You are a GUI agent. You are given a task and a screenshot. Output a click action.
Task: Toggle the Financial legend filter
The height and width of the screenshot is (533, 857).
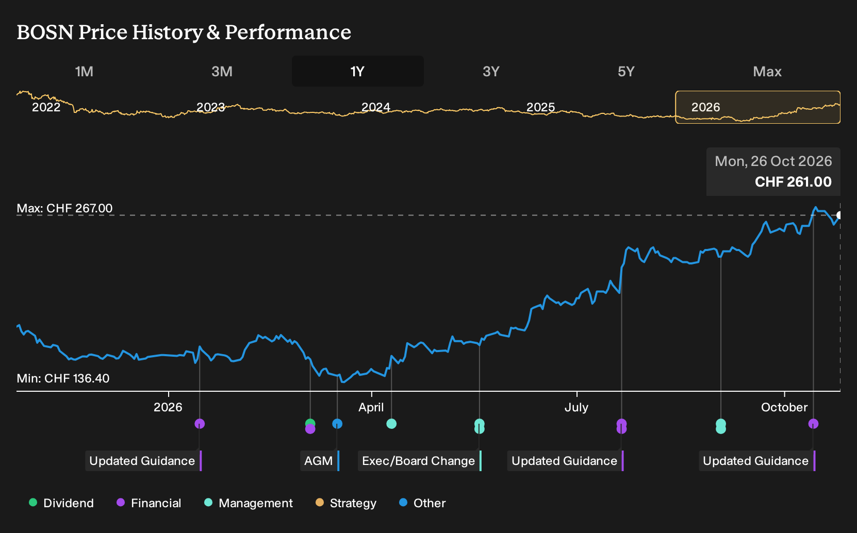pos(149,503)
